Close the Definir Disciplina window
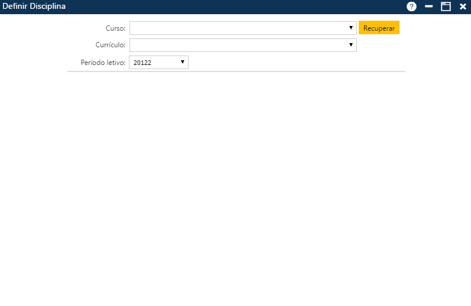This screenshot has width=471, height=306. click(463, 6)
